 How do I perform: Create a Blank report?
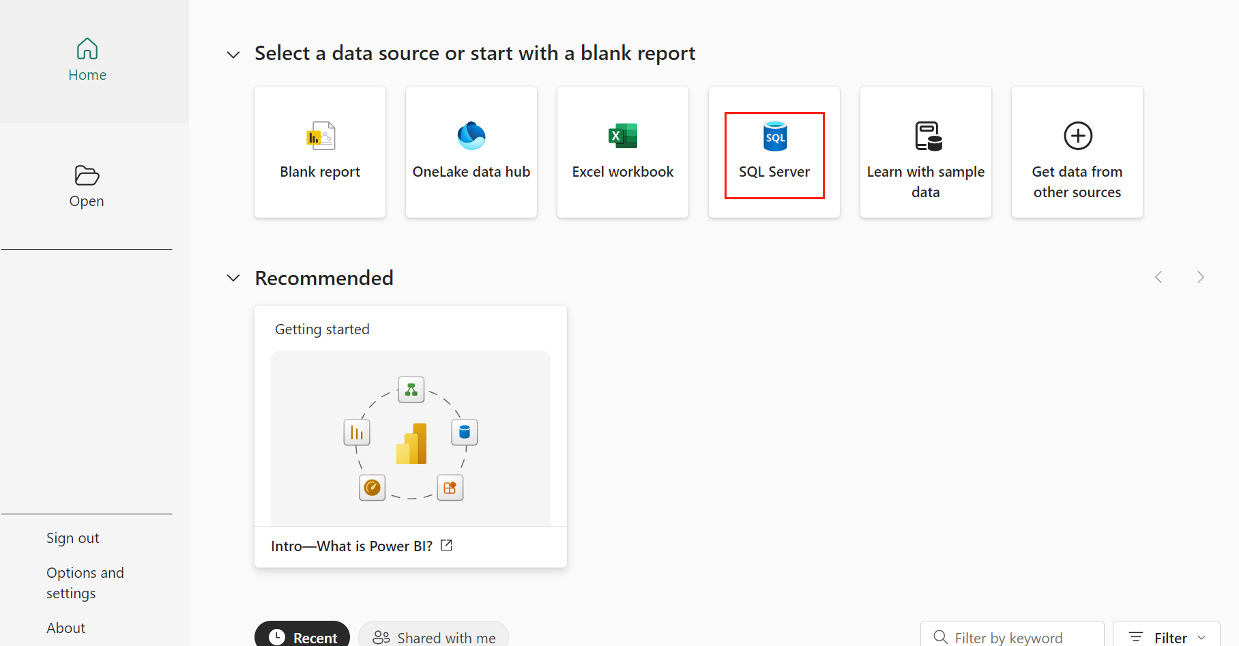click(319, 152)
